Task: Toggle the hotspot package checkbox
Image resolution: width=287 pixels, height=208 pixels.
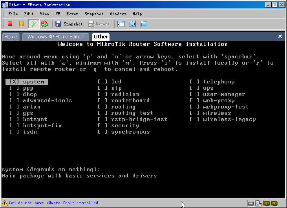Action: (x=14, y=119)
